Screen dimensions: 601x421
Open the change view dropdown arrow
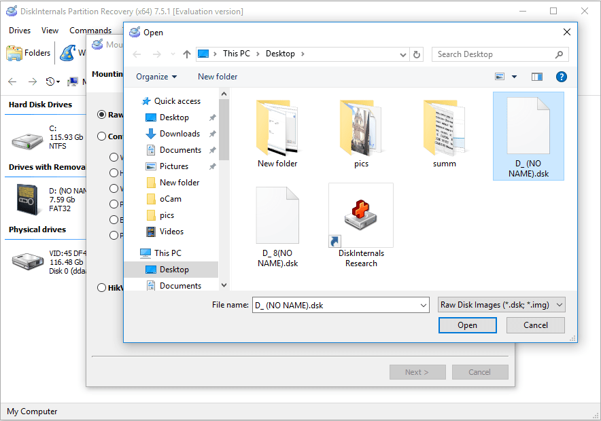pyautogui.click(x=514, y=77)
